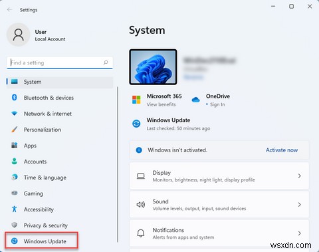Click the OneDrive cloud icon
319x252 pixels.
point(195,100)
